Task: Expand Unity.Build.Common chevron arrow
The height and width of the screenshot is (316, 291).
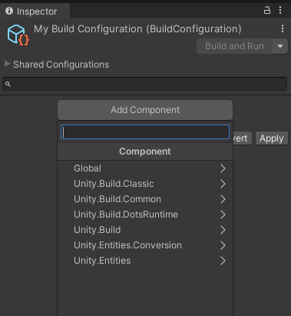Action: (223, 199)
